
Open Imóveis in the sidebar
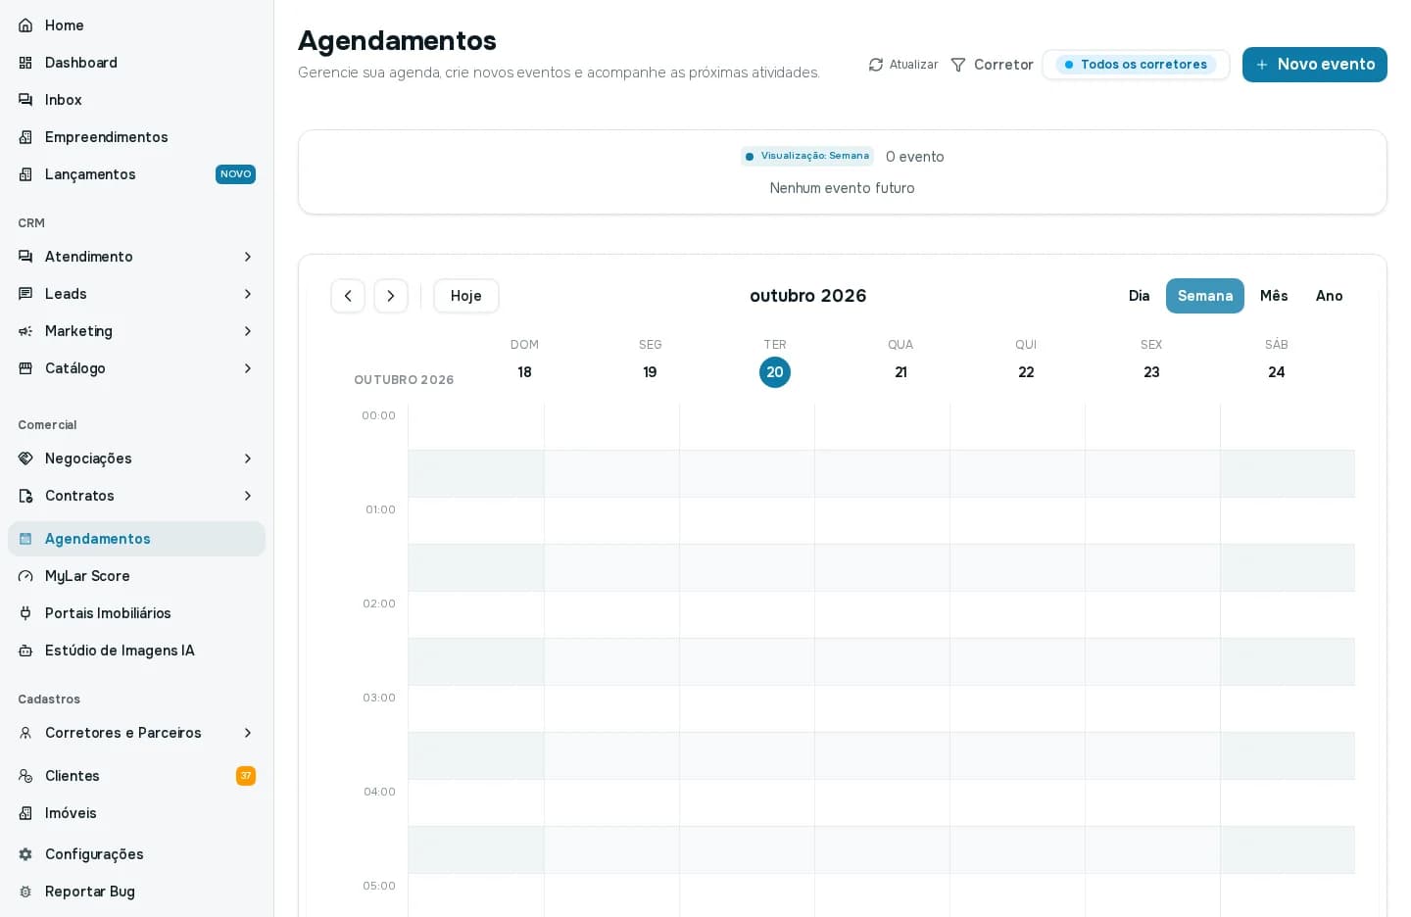tap(136, 813)
